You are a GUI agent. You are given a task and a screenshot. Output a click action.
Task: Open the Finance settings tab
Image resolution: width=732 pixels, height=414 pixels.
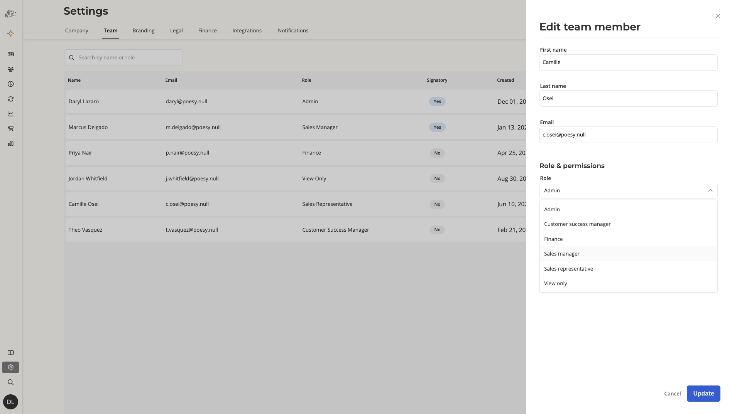tap(207, 30)
